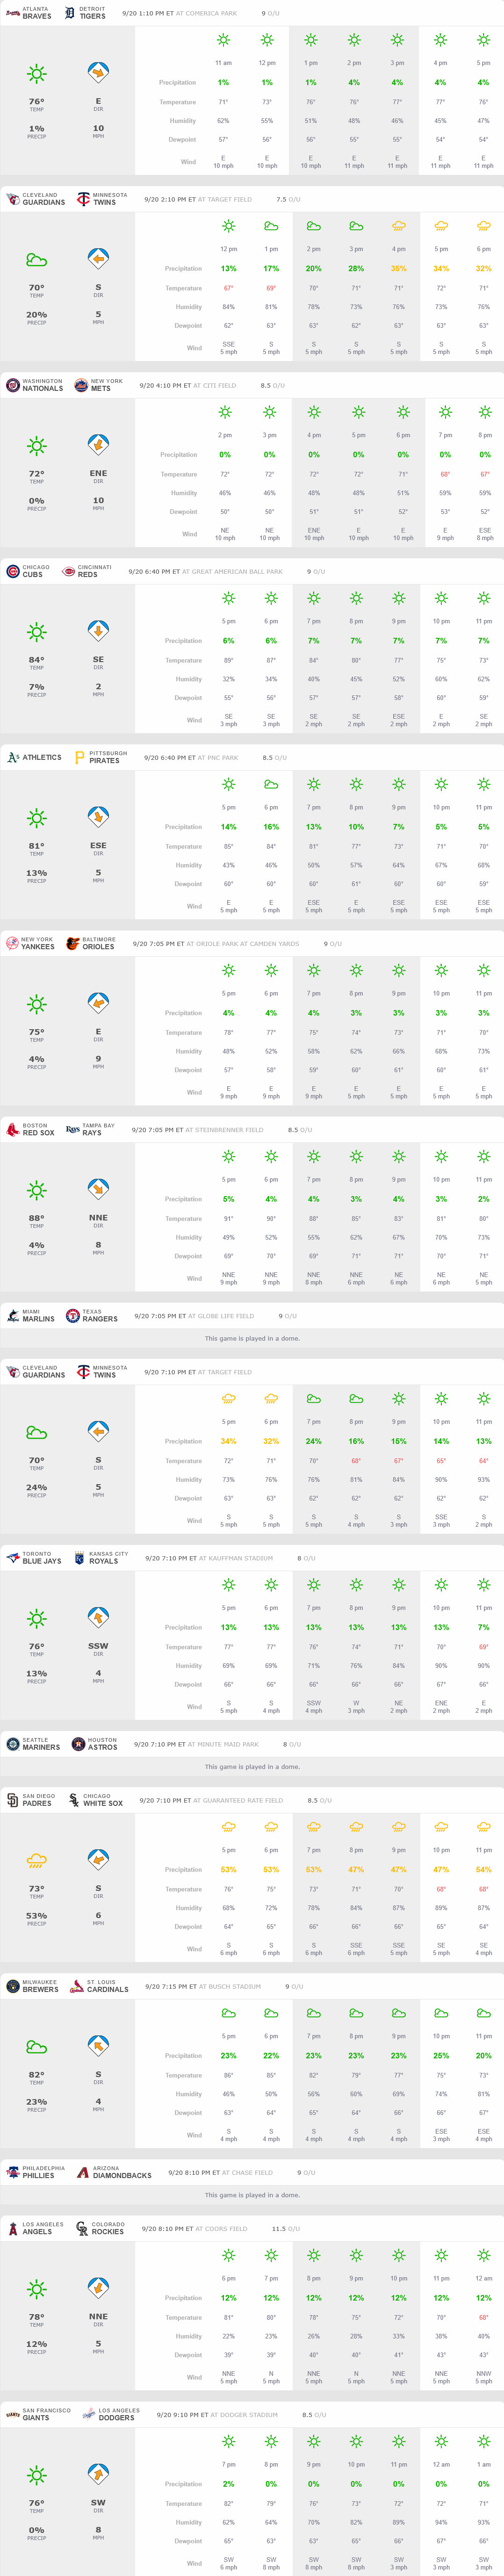Click dome notice under Marlins-Rangers game
Screen dimensions: 504x2576
pos(252,1338)
